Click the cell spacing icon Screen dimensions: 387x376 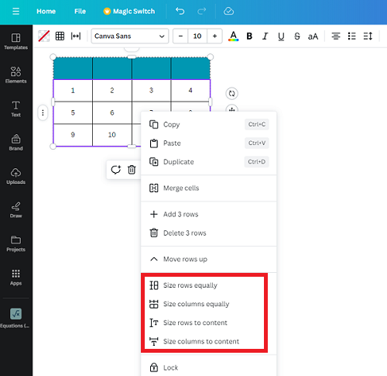tap(76, 36)
